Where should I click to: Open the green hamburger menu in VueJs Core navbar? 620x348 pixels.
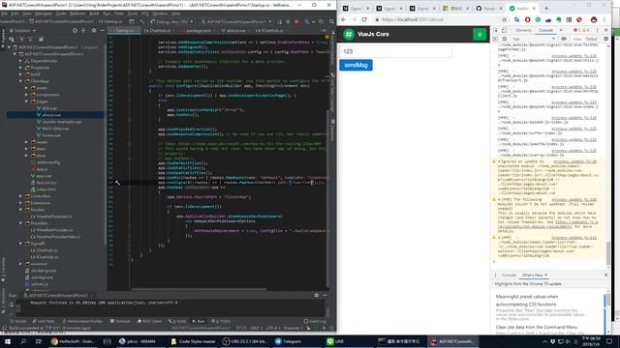480,35
